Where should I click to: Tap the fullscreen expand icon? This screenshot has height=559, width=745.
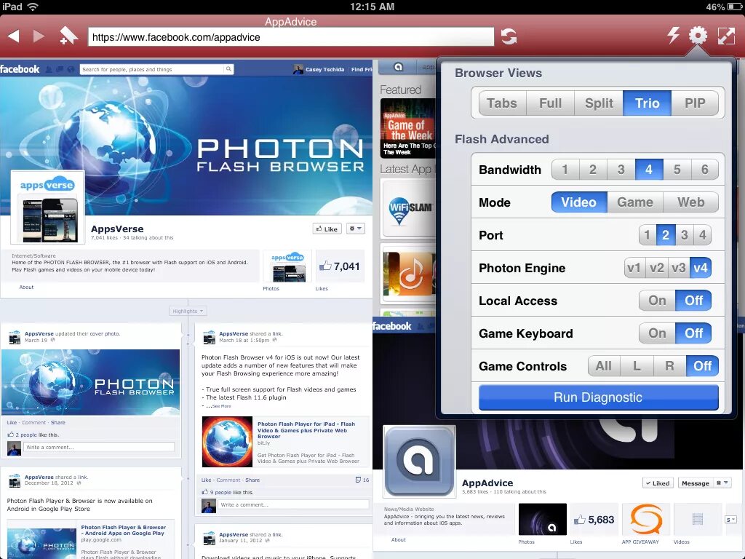727,36
